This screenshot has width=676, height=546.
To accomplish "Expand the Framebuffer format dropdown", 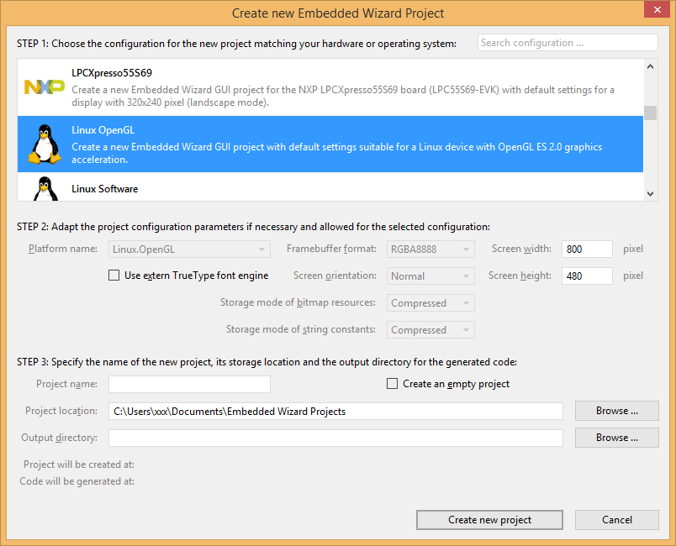I will click(430, 249).
